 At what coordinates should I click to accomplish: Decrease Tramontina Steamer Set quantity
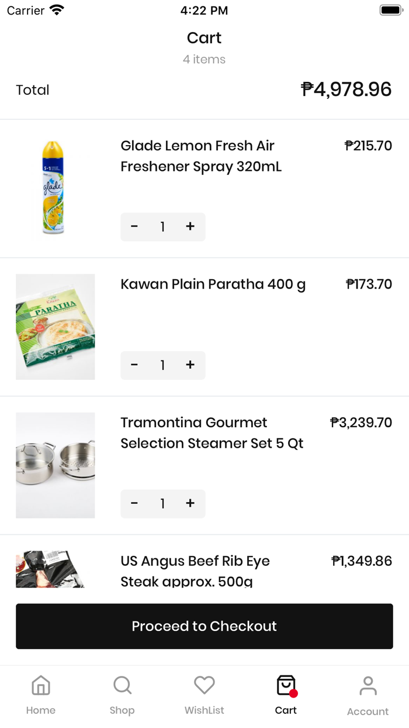[134, 503]
